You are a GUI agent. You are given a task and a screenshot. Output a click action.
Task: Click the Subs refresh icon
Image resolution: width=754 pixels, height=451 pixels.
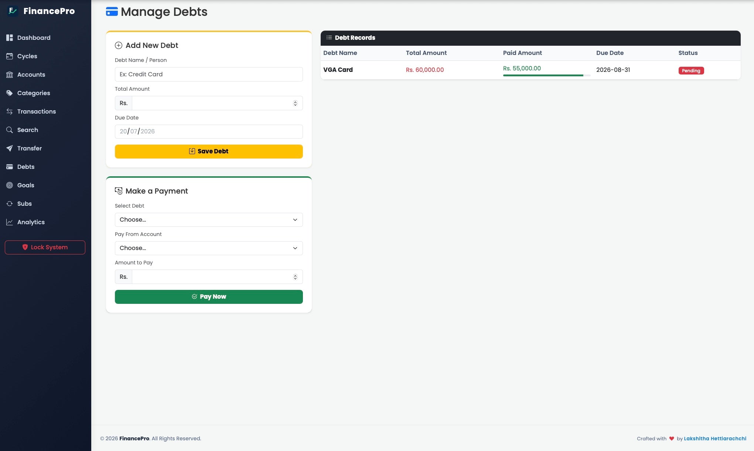click(10, 204)
